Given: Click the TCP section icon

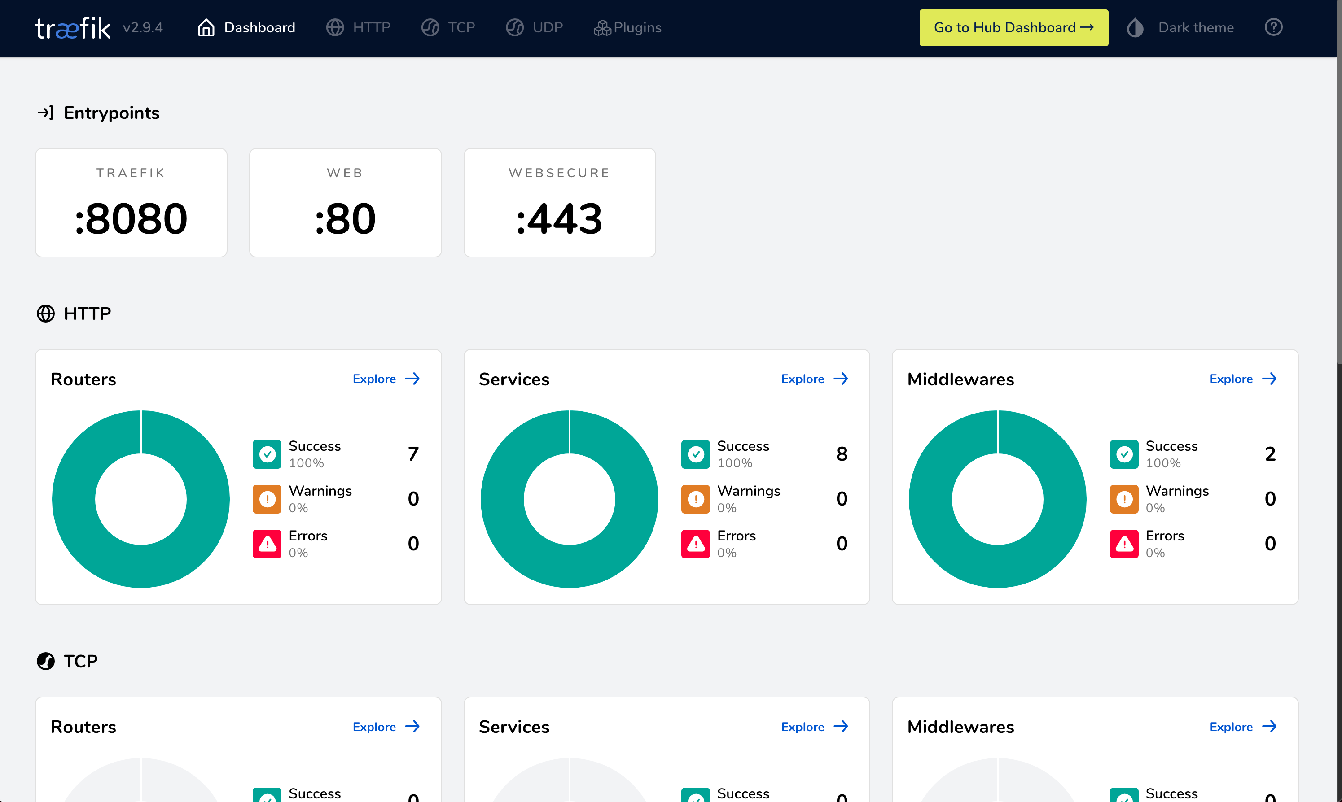Looking at the screenshot, I should point(46,661).
